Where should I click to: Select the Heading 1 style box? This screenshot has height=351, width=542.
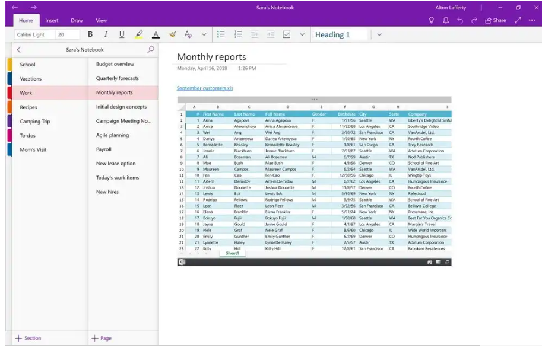(x=339, y=34)
